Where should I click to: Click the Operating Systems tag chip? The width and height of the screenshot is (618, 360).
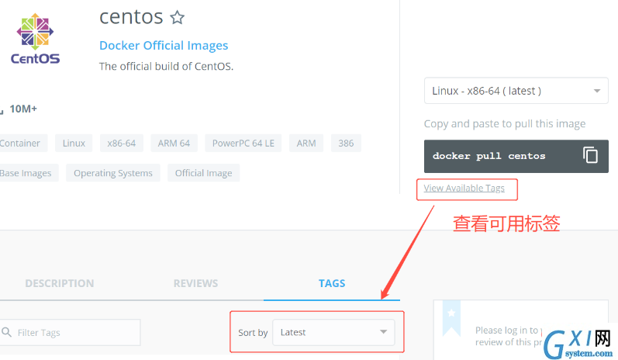point(113,173)
